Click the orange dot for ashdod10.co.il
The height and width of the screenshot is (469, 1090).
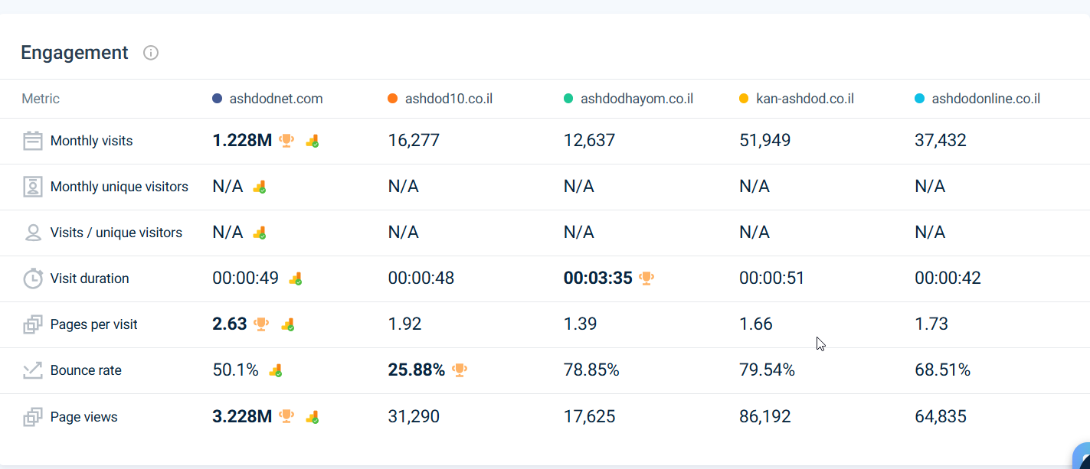click(x=393, y=99)
